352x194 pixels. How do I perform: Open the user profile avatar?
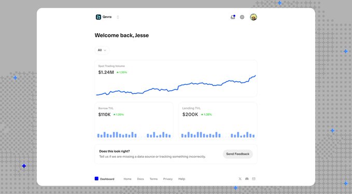(x=254, y=17)
